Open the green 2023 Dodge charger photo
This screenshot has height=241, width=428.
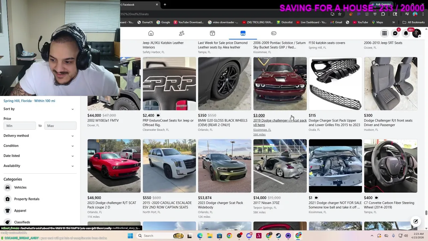(x=224, y=166)
